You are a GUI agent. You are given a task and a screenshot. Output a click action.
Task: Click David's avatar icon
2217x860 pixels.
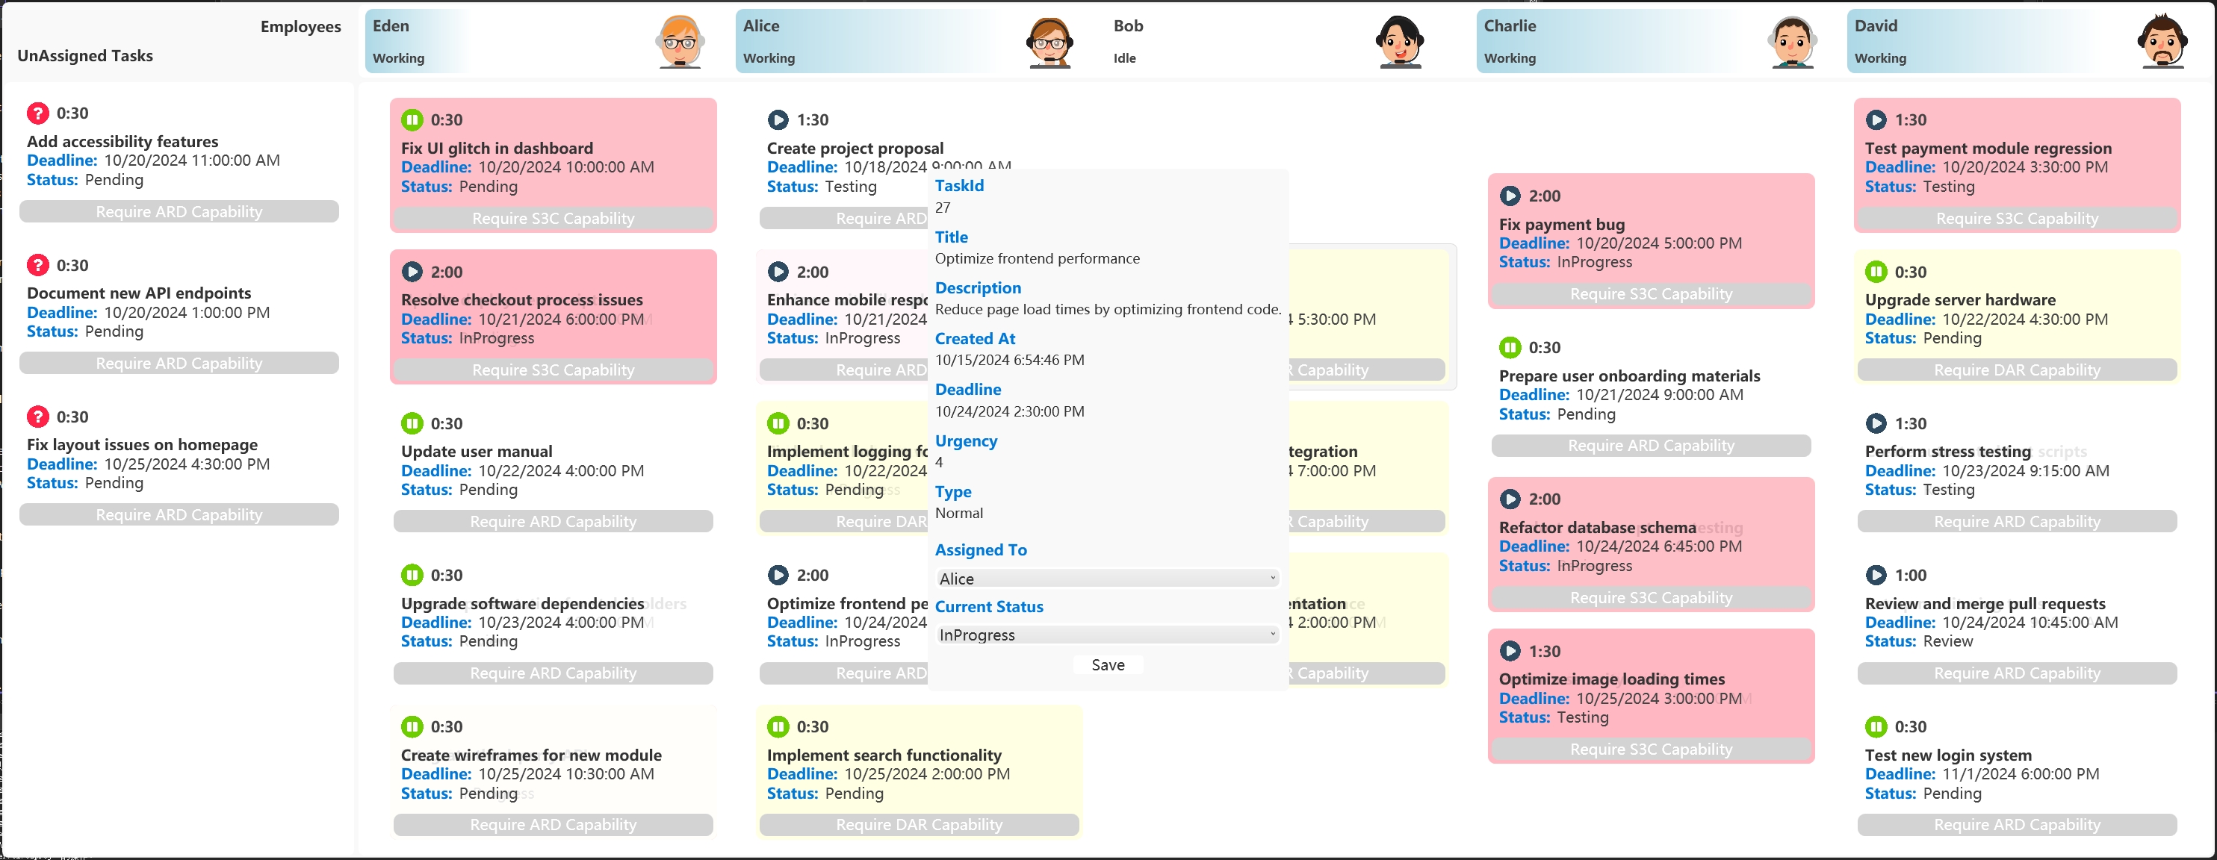2161,41
